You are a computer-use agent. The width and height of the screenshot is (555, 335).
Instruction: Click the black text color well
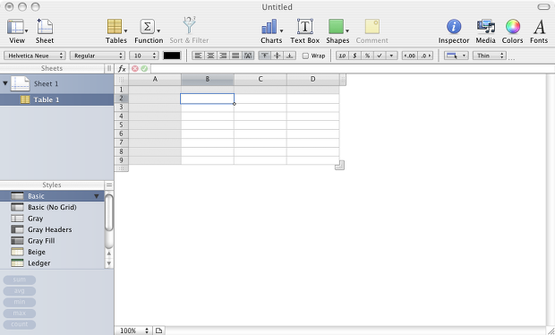point(172,56)
